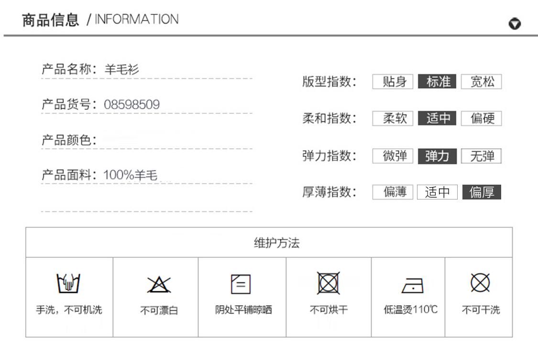Viewport: 538px width, 354px height.
Task: Click the hand wash only icon
Action: (x=69, y=284)
